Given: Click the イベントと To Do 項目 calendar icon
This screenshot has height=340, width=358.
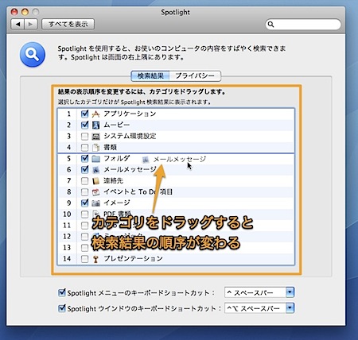Looking at the screenshot, I should [x=95, y=192].
